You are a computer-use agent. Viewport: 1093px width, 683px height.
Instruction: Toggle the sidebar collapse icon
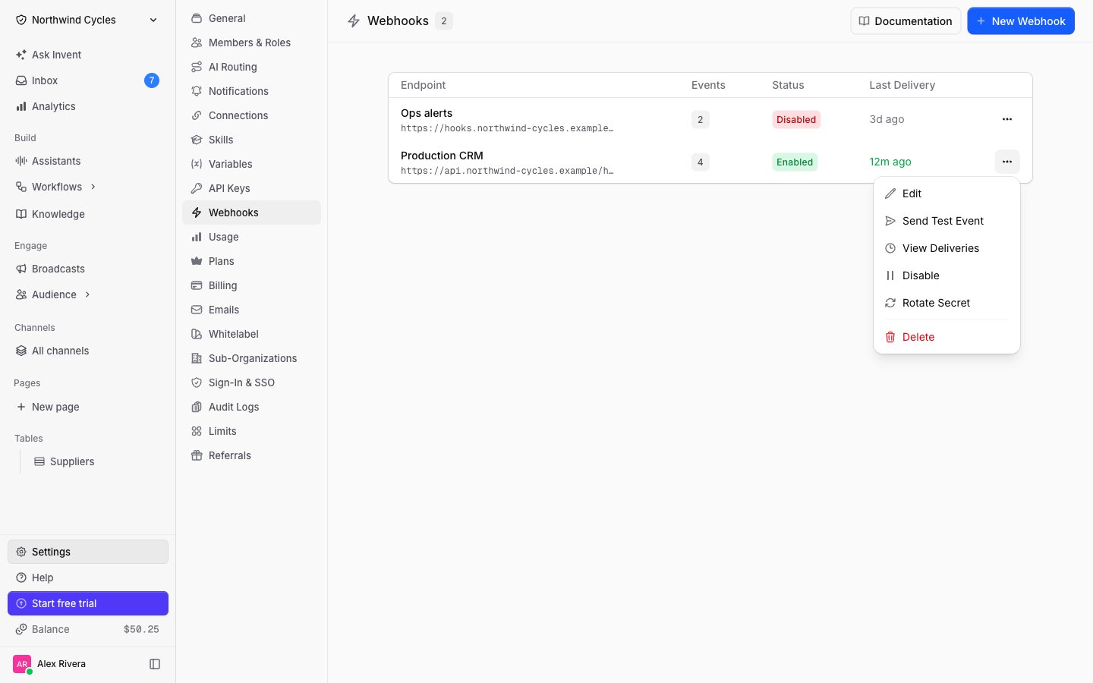[155, 664]
